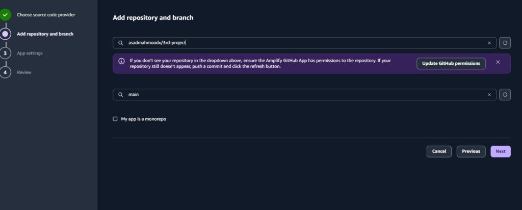Open the repository dropdown asadmahmoodx/3rd-project
This screenshot has width=522, height=210.
[305, 43]
